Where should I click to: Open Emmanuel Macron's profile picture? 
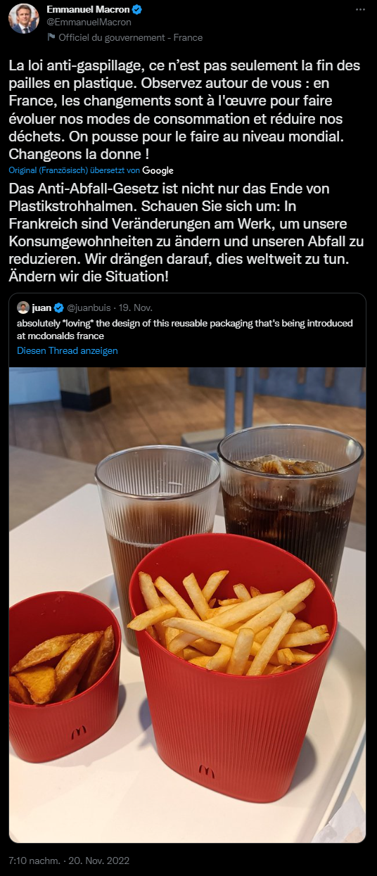[x=23, y=18]
